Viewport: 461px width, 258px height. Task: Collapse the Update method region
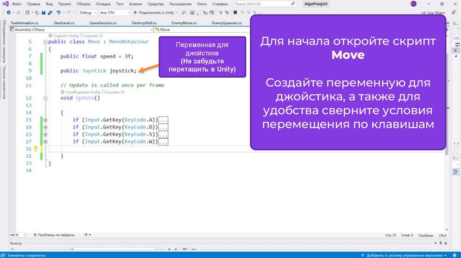pyautogui.click(x=45, y=98)
